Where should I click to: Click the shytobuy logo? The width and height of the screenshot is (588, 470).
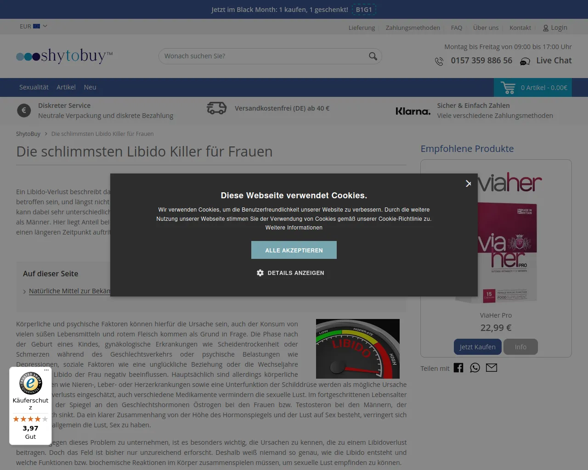click(x=64, y=56)
